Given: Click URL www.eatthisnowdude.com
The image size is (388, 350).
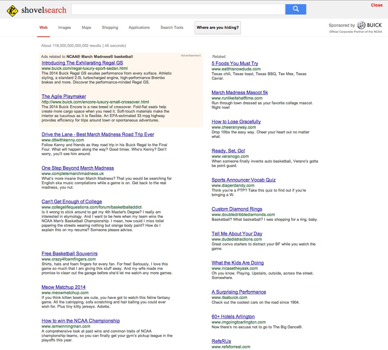Looking at the screenshot, I should [236, 69].
